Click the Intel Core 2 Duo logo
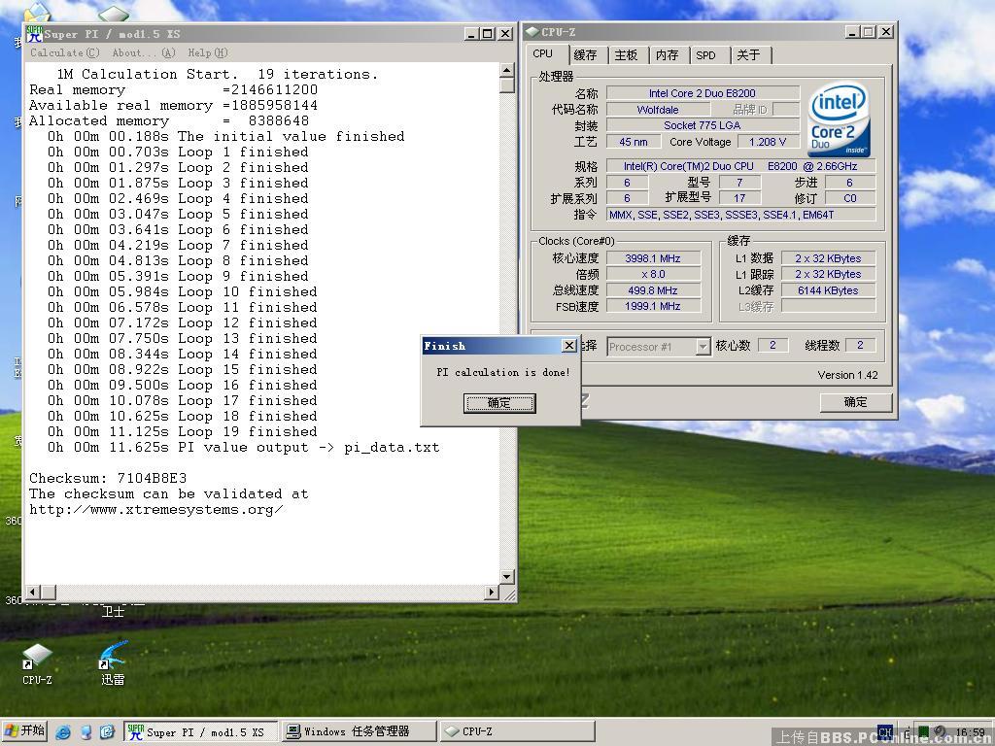Screen dimensions: 995x746 tap(839, 119)
